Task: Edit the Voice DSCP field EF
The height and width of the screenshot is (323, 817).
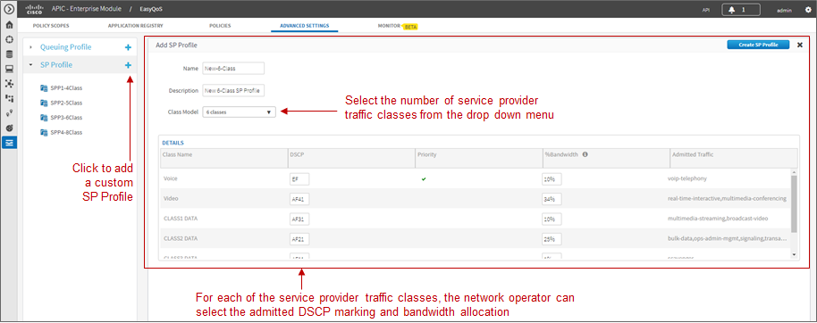Action: click(x=299, y=179)
